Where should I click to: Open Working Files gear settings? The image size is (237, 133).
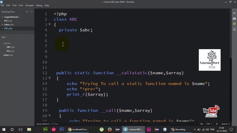[x=27, y=12]
